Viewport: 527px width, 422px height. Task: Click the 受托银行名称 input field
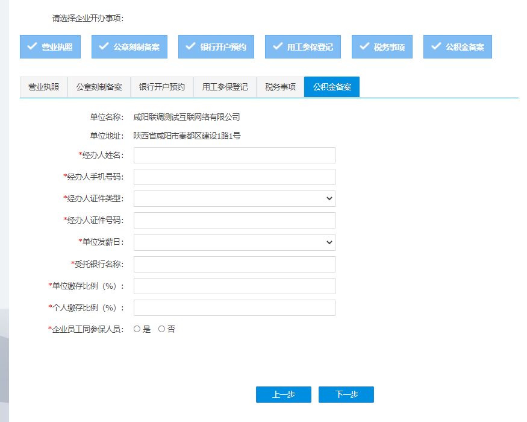tap(234, 264)
